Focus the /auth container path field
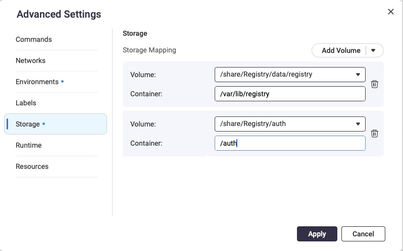403x251 pixels. tap(289, 143)
